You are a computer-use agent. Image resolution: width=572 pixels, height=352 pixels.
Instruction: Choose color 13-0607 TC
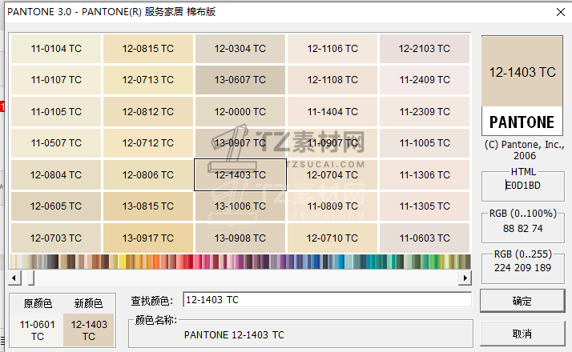click(240, 80)
